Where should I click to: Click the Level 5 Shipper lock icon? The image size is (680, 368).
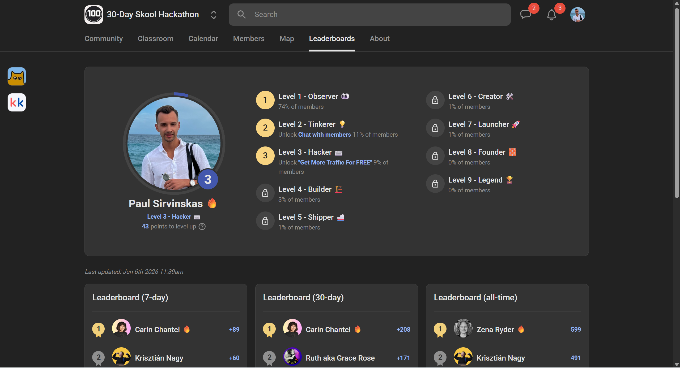(x=265, y=221)
